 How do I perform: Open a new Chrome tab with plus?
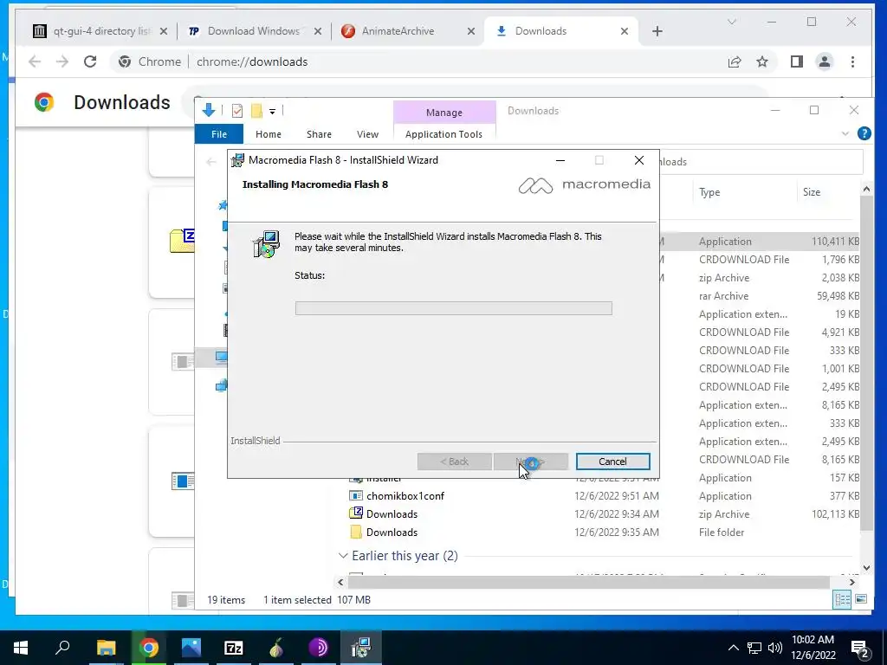657,31
